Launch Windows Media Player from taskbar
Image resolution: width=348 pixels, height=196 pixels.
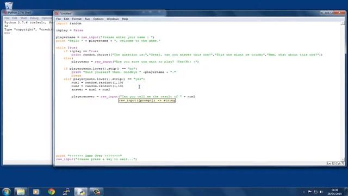pos(36,192)
